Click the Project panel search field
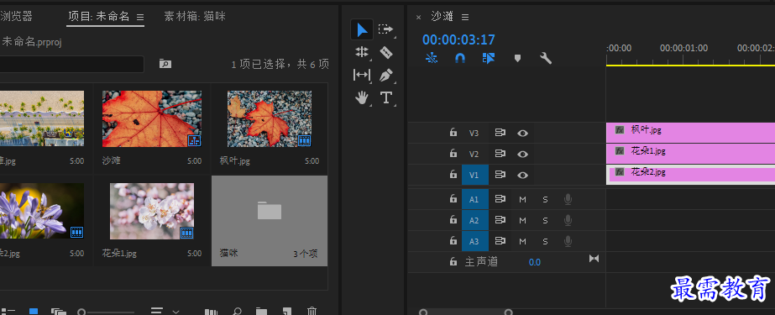The height and width of the screenshot is (315, 775). tap(71, 65)
